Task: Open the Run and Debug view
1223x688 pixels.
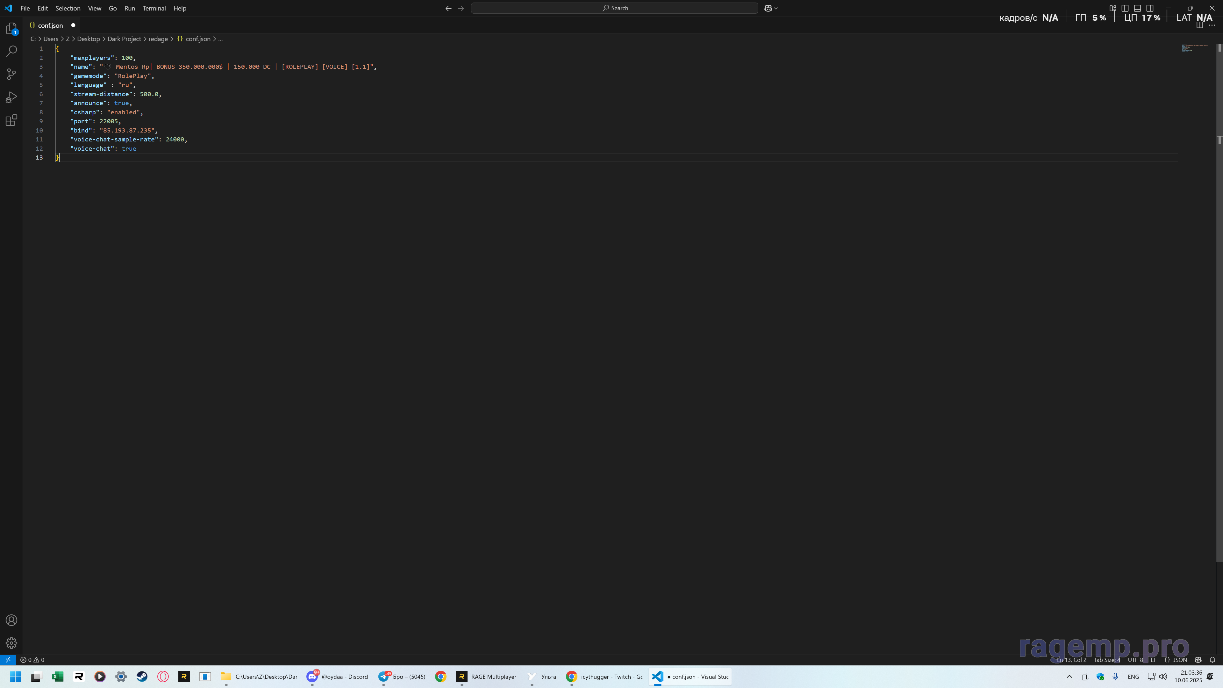Action: [x=11, y=97]
